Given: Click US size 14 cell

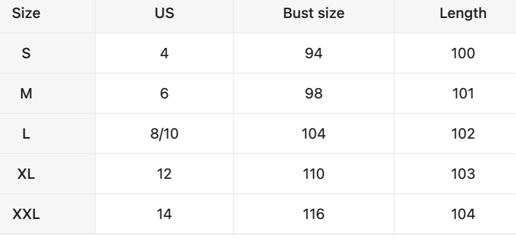Looking at the screenshot, I should (x=164, y=214).
